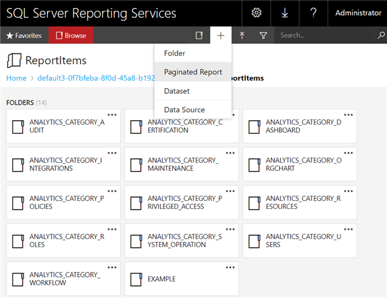
Task: Open ANALYTICS_CATEGORY_ORGCHART folder icon
Action: [254, 165]
